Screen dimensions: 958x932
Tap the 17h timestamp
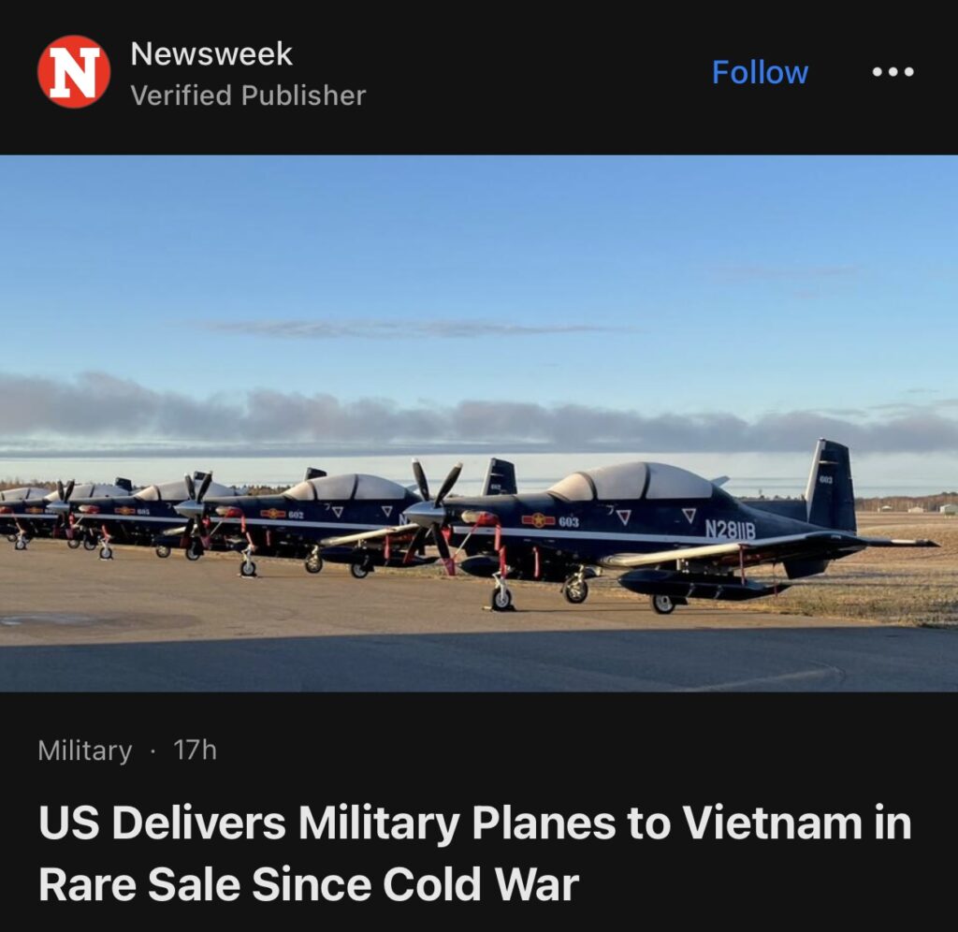[195, 750]
